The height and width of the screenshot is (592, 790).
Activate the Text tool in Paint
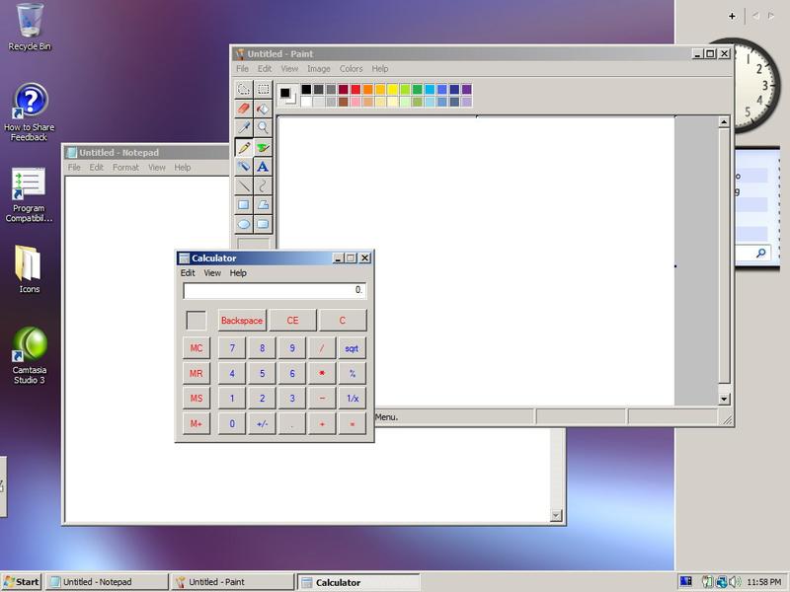coord(263,167)
